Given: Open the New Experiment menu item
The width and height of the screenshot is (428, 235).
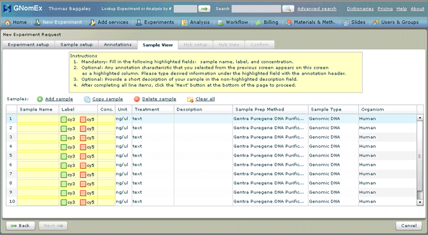Looking at the screenshot, I should (x=58, y=22).
